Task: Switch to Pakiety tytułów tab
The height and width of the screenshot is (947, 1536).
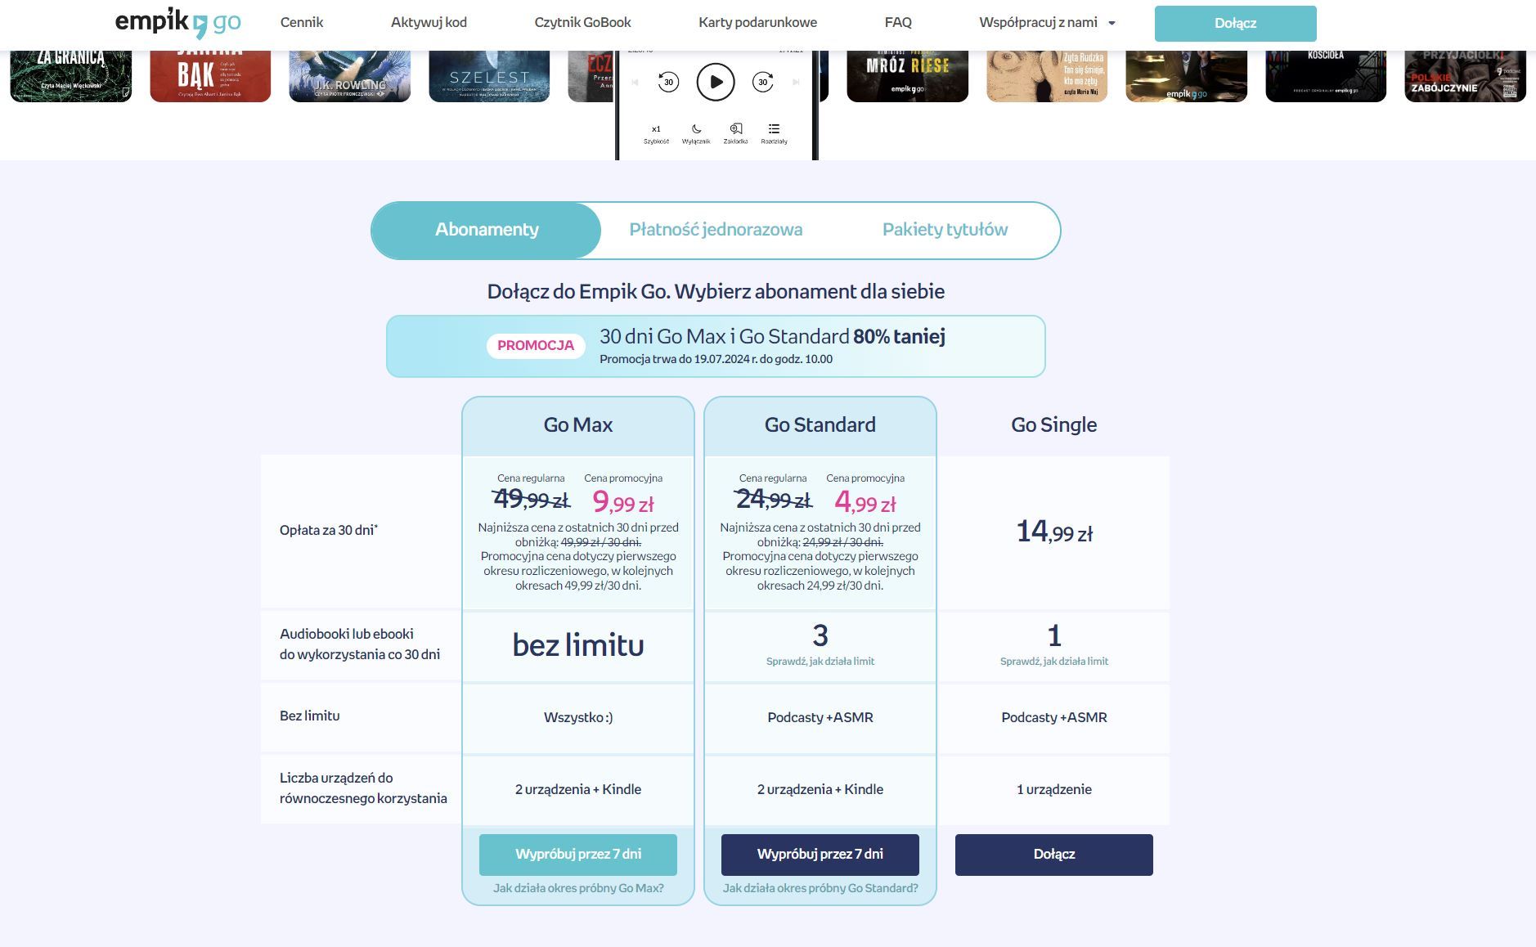Action: [x=945, y=230]
